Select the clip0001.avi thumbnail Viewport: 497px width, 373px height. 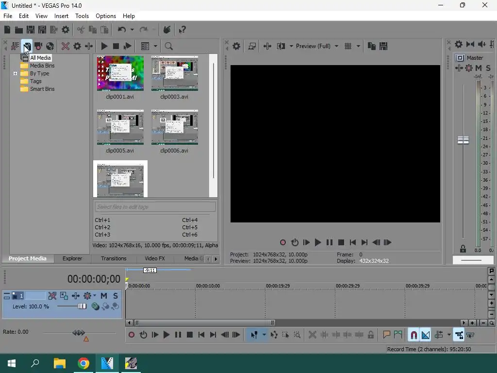[x=120, y=73]
